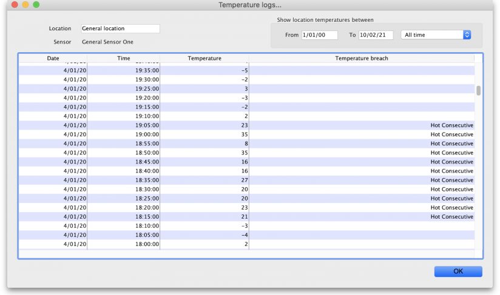The width and height of the screenshot is (500, 295).
Task: Sort by the Time column header
Action: tap(123, 58)
